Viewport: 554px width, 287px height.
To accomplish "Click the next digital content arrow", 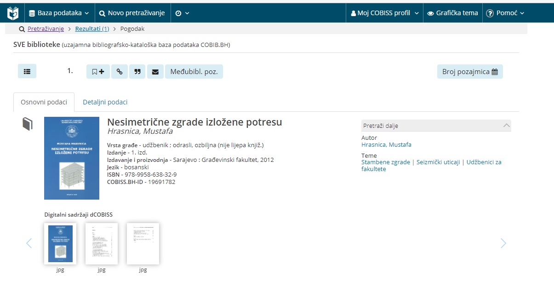I will [x=503, y=243].
